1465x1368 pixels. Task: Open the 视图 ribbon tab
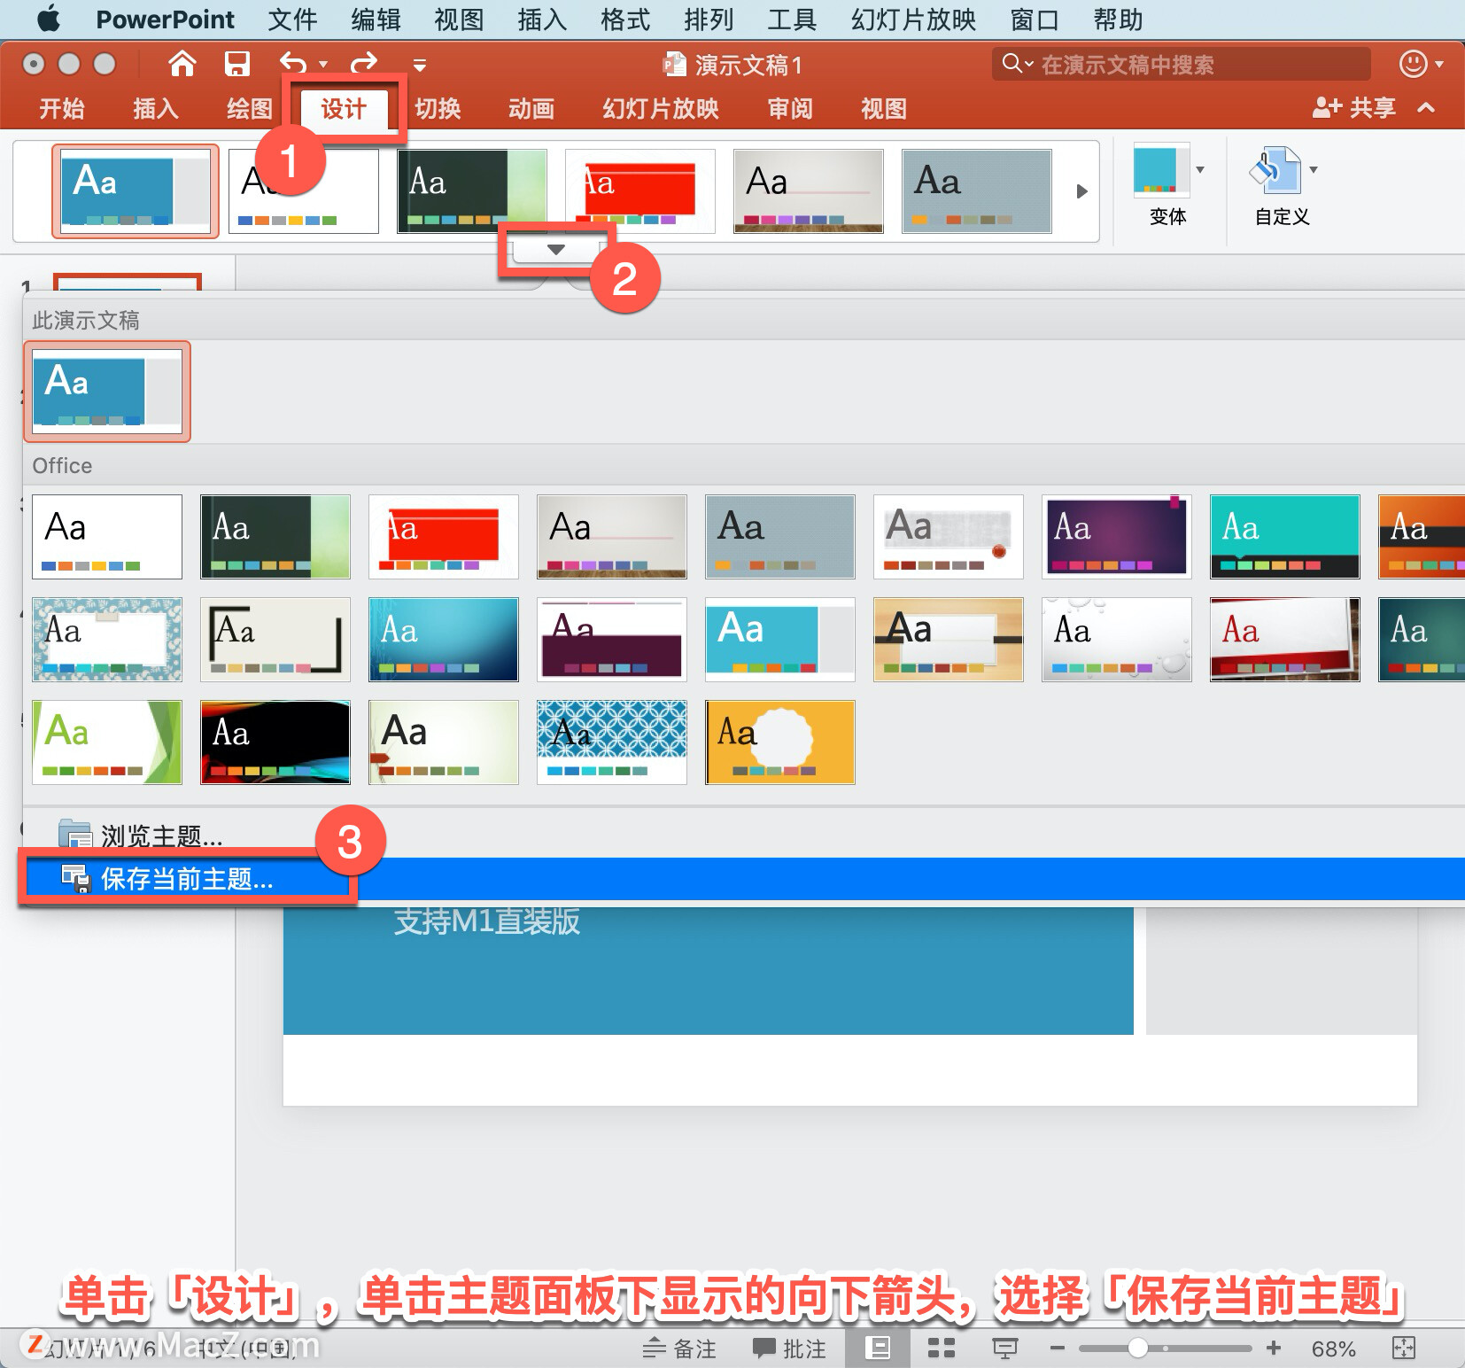[884, 108]
